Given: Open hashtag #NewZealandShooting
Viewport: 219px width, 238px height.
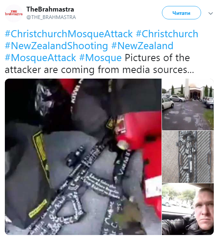Looking at the screenshot, I should 56,46.
